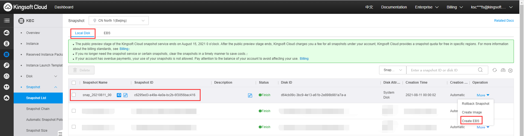Switch to the Local Disk tab
Image resolution: width=524 pixels, height=136 pixels.
(82, 33)
